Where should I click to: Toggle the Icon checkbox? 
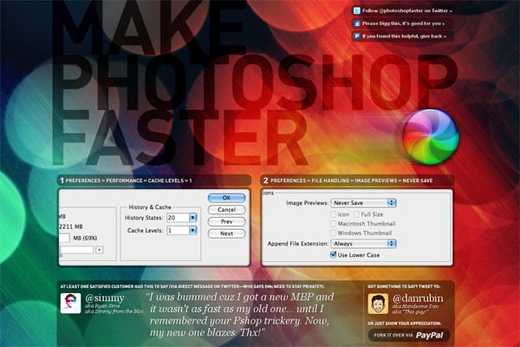point(334,214)
